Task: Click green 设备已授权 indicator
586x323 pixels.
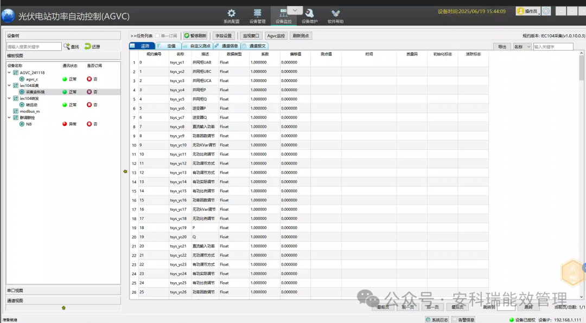Action: tap(512, 320)
